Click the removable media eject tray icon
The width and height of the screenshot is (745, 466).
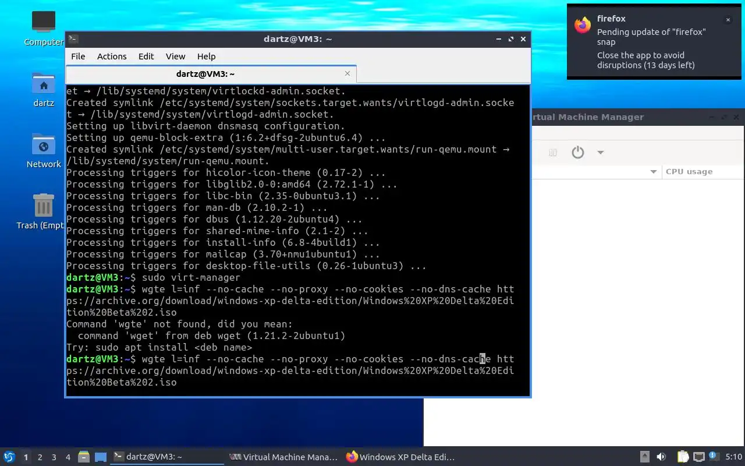coord(645,457)
